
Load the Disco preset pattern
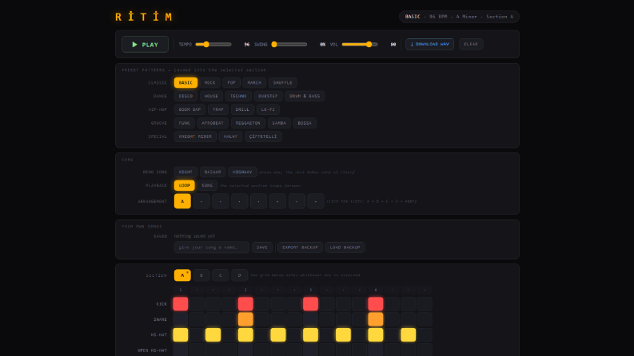tap(185, 96)
